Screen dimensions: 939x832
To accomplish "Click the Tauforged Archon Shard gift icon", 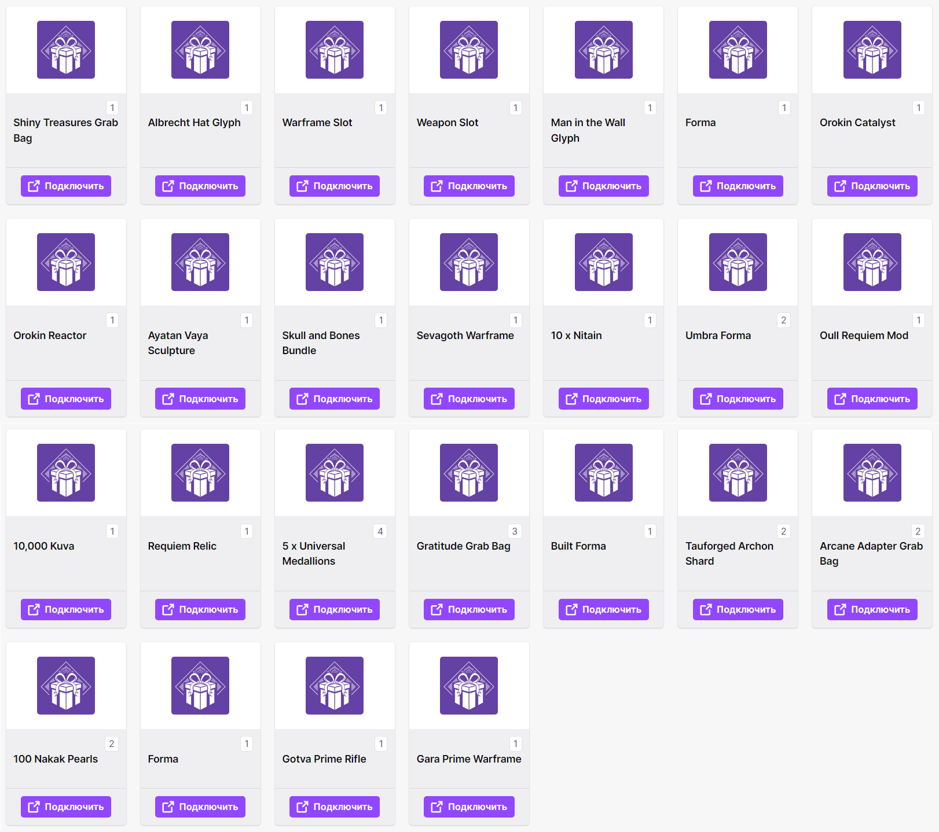I will click(738, 473).
